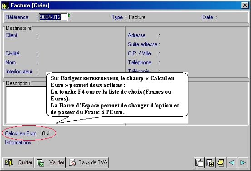Viewport: 251px width, 171px height.
Task: Validate the invoice with Valider
Action: (x=50, y=162)
